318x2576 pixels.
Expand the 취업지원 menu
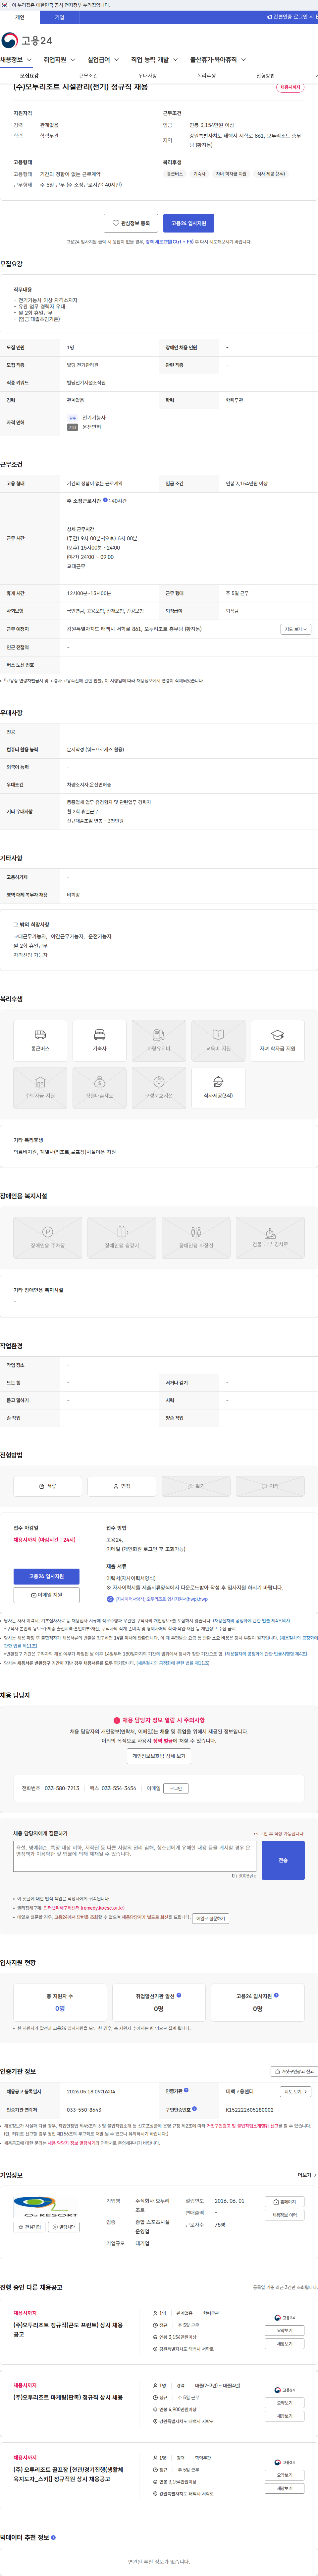click(x=59, y=60)
